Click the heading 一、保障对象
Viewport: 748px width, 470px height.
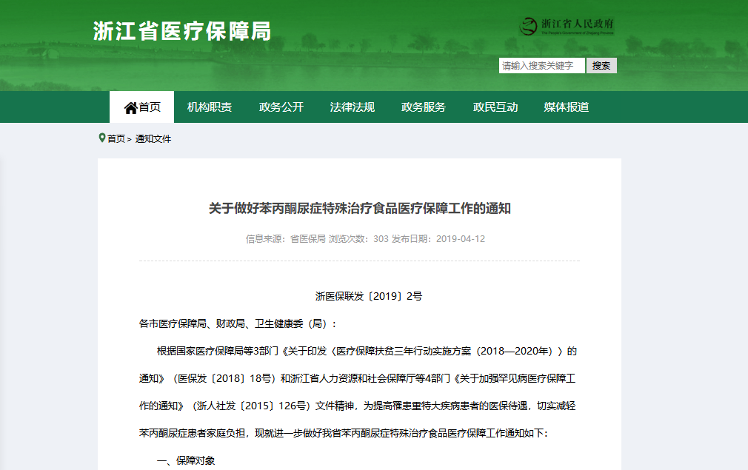click(x=186, y=461)
